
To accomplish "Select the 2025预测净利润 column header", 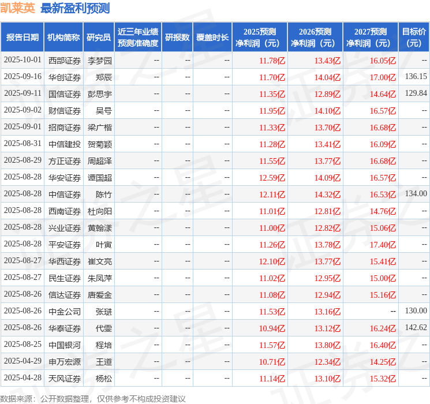I will pyautogui.click(x=260, y=38).
